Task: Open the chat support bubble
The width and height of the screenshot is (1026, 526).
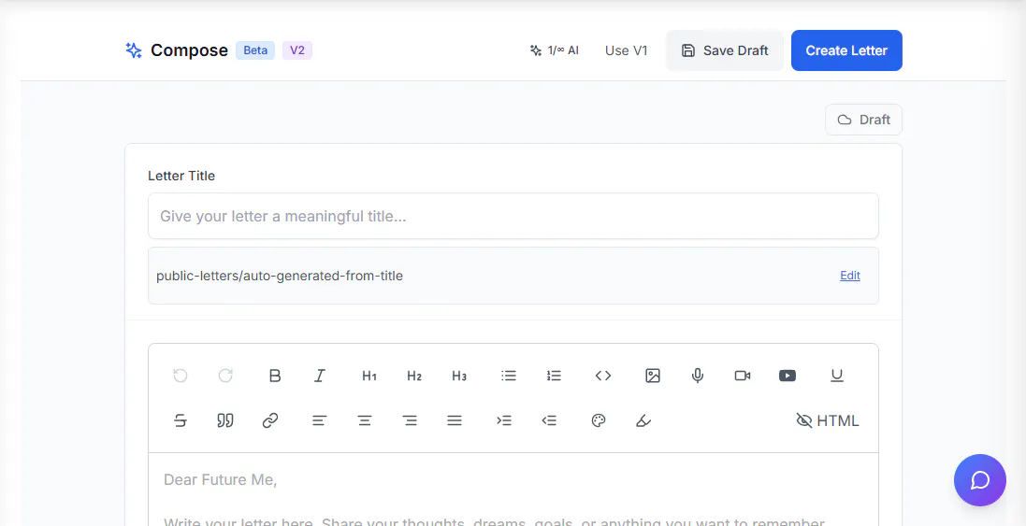Action: (x=979, y=480)
